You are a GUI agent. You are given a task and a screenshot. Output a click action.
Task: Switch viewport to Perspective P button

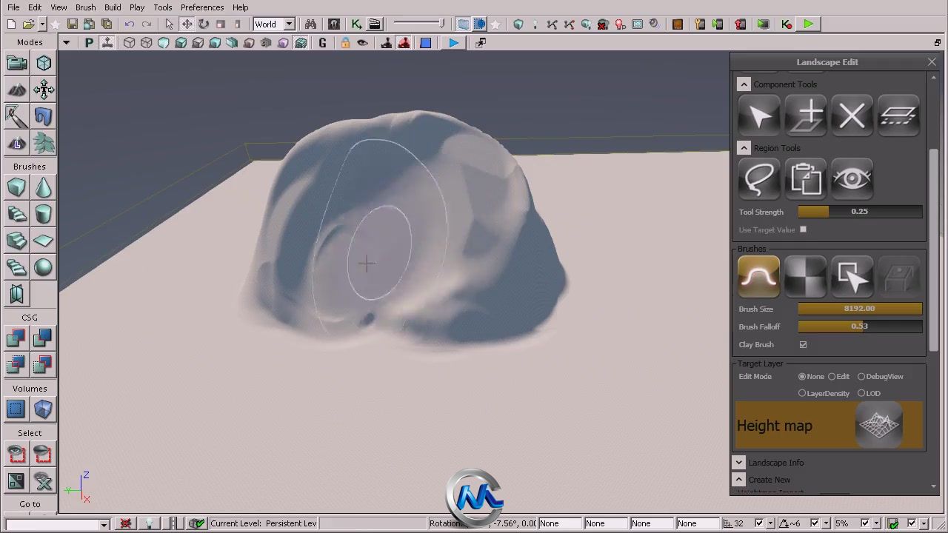(90, 43)
